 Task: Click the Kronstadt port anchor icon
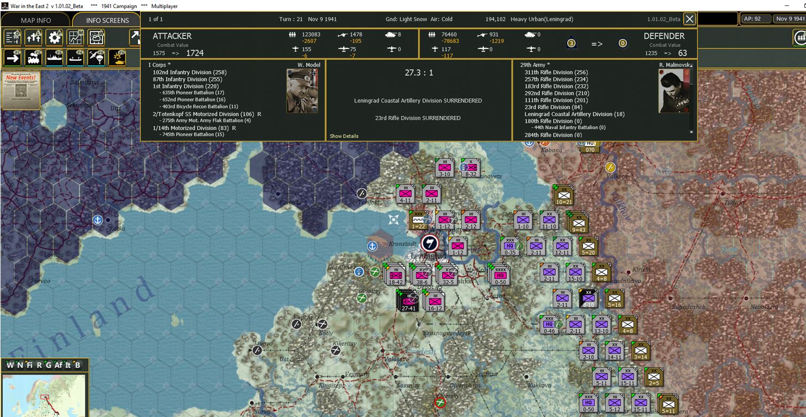[372, 246]
